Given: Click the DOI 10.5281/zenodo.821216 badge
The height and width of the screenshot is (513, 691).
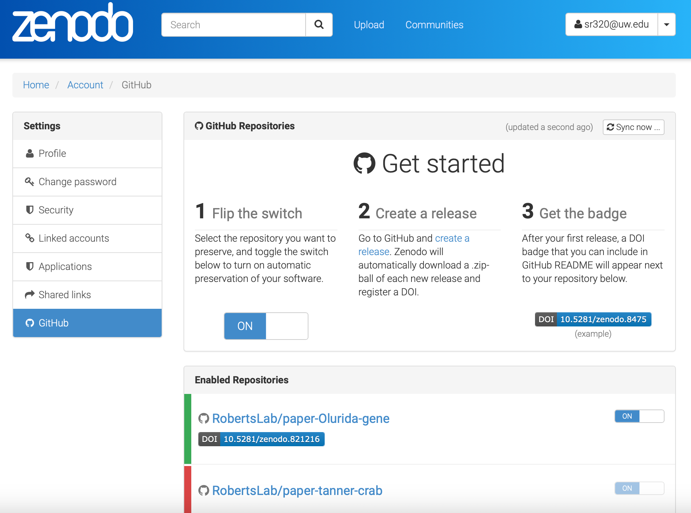Looking at the screenshot, I should pos(262,439).
